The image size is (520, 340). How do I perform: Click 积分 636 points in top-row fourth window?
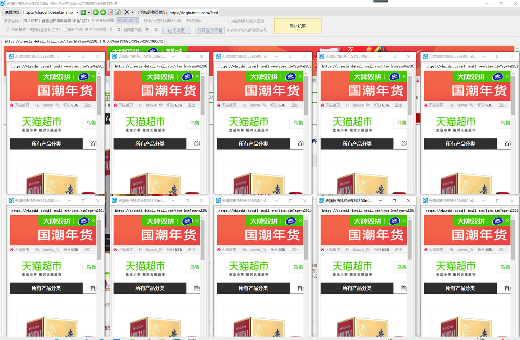[381, 105]
